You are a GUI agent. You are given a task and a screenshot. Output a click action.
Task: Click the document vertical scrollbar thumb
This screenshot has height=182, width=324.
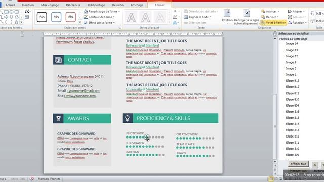tap(275, 127)
